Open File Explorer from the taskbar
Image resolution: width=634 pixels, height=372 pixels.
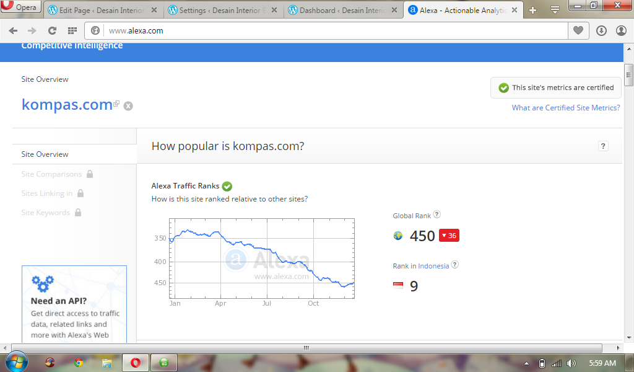tap(106, 363)
